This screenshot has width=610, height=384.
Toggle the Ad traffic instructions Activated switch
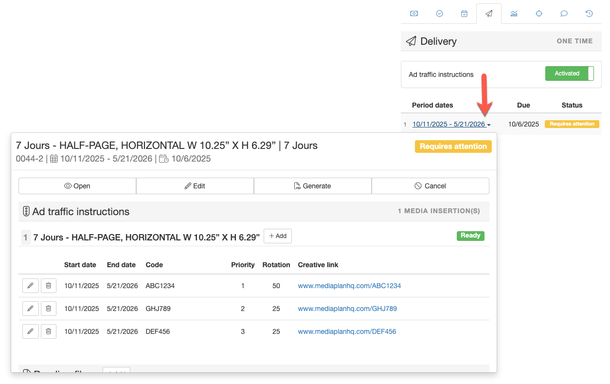click(569, 73)
